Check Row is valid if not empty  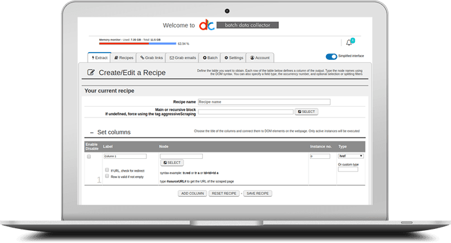107,176
